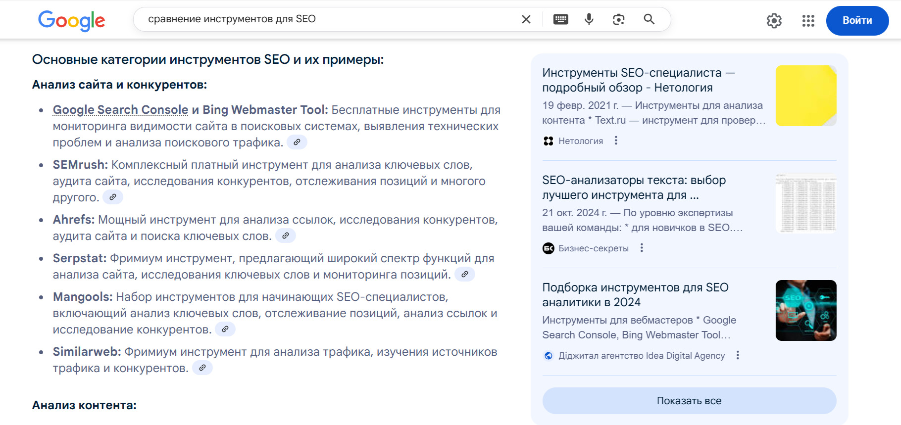This screenshot has height=425, width=901.
Task: Click the Similarweb: bold label
Action: pos(87,352)
